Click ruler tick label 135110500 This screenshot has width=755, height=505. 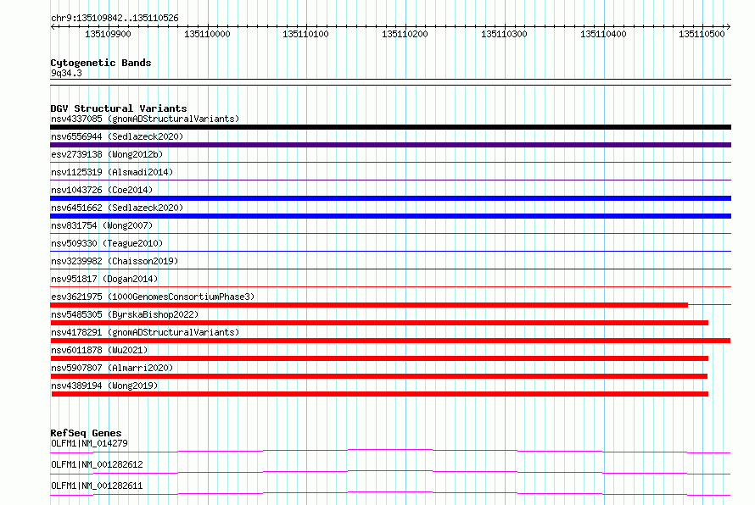coord(702,34)
